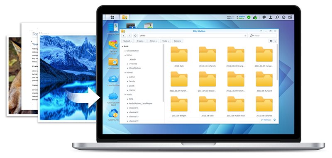Image resolution: width=332 pixels, height=158 pixels.
Task: Open the Tools dropdown menu
Action: click(x=166, y=41)
